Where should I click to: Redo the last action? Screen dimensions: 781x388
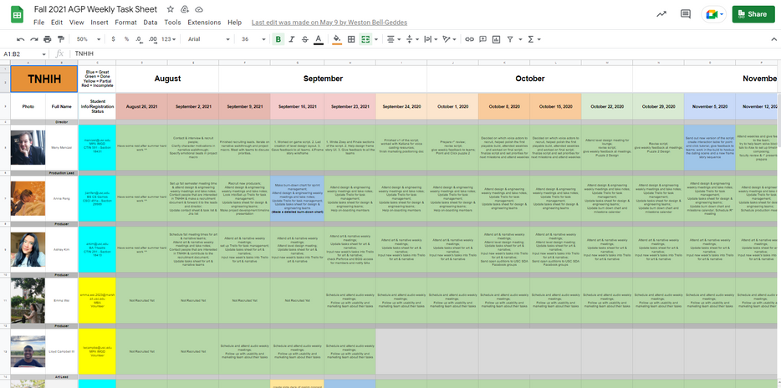coord(34,39)
